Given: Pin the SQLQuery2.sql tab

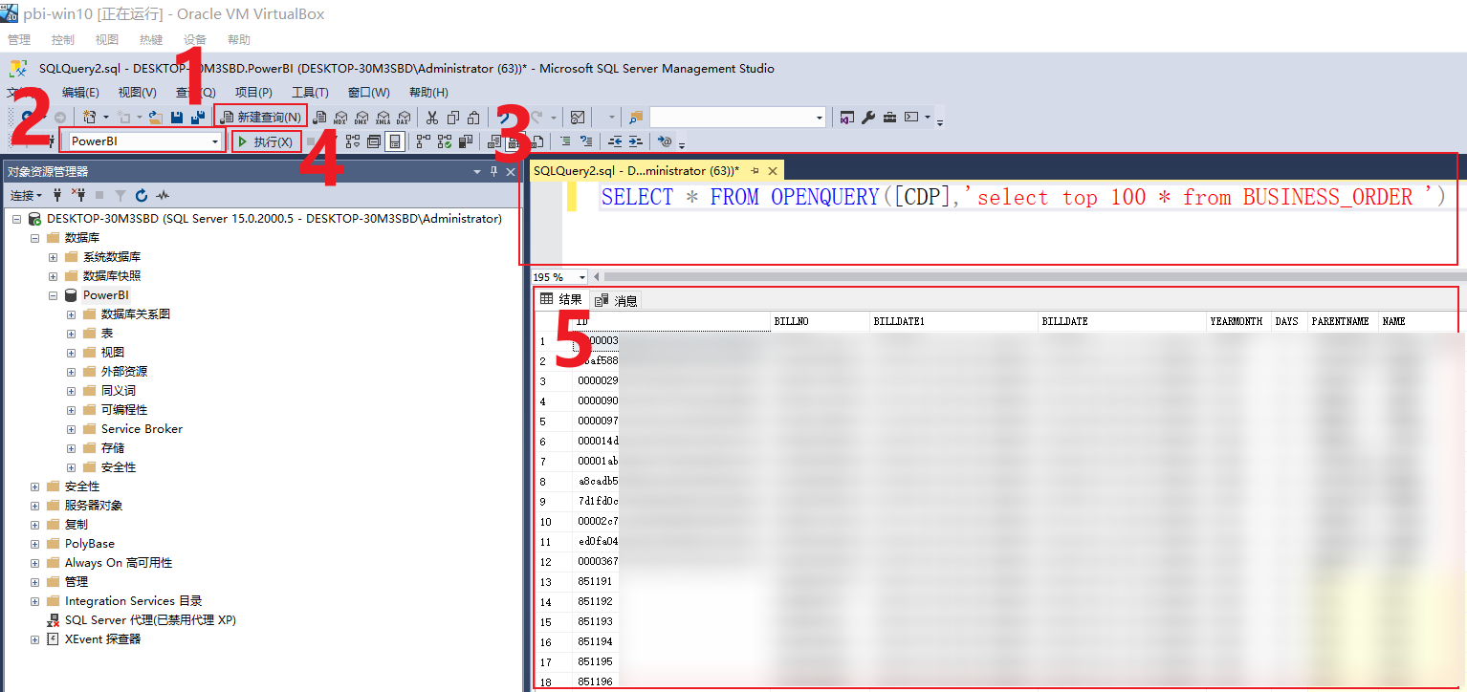Looking at the screenshot, I should (755, 171).
